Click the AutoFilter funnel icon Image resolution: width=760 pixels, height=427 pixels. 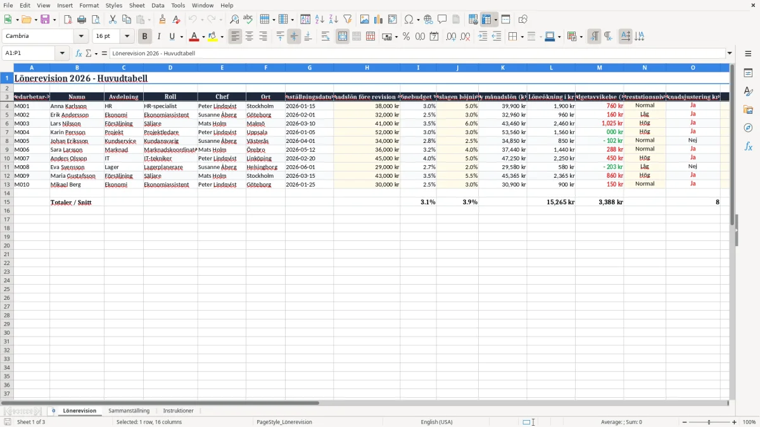coord(347,20)
